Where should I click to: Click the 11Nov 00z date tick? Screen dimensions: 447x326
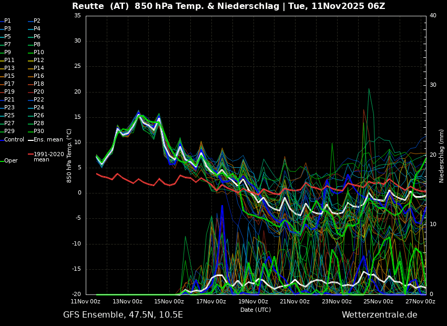(86, 301)
